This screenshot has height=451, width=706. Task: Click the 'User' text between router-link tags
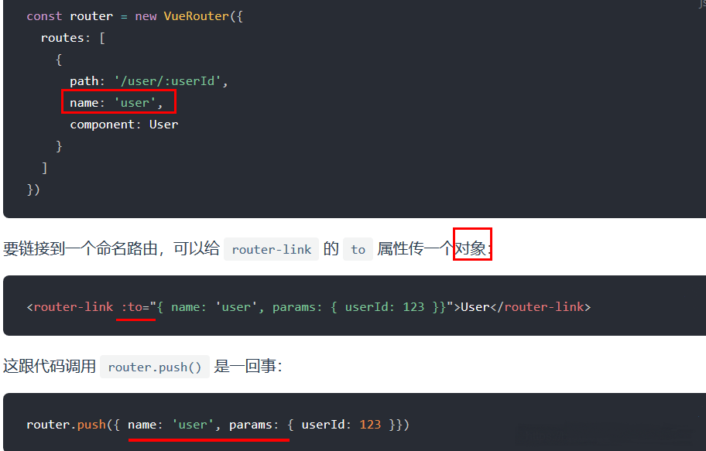point(475,307)
